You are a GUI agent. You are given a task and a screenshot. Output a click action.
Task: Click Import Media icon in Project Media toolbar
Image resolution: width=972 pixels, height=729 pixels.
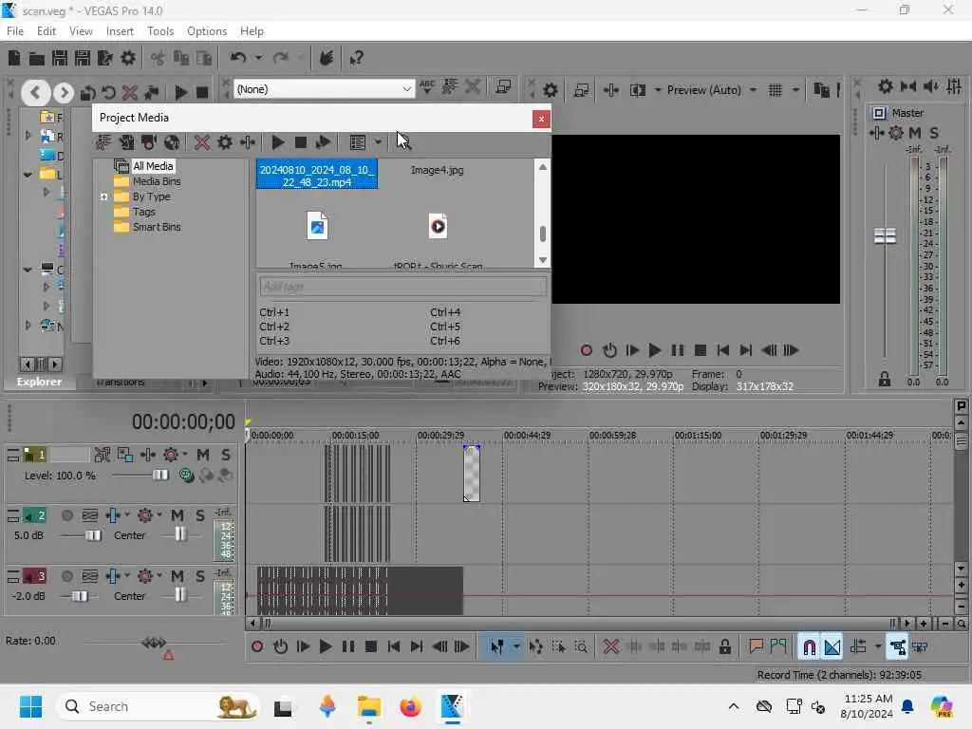[126, 142]
